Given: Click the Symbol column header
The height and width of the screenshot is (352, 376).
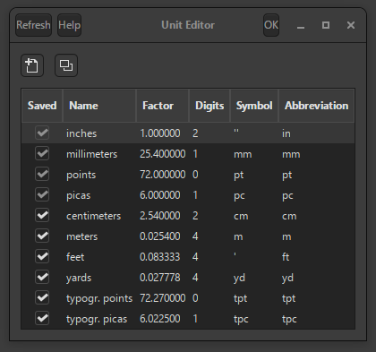Looking at the screenshot, I should [x=254, y=106].
